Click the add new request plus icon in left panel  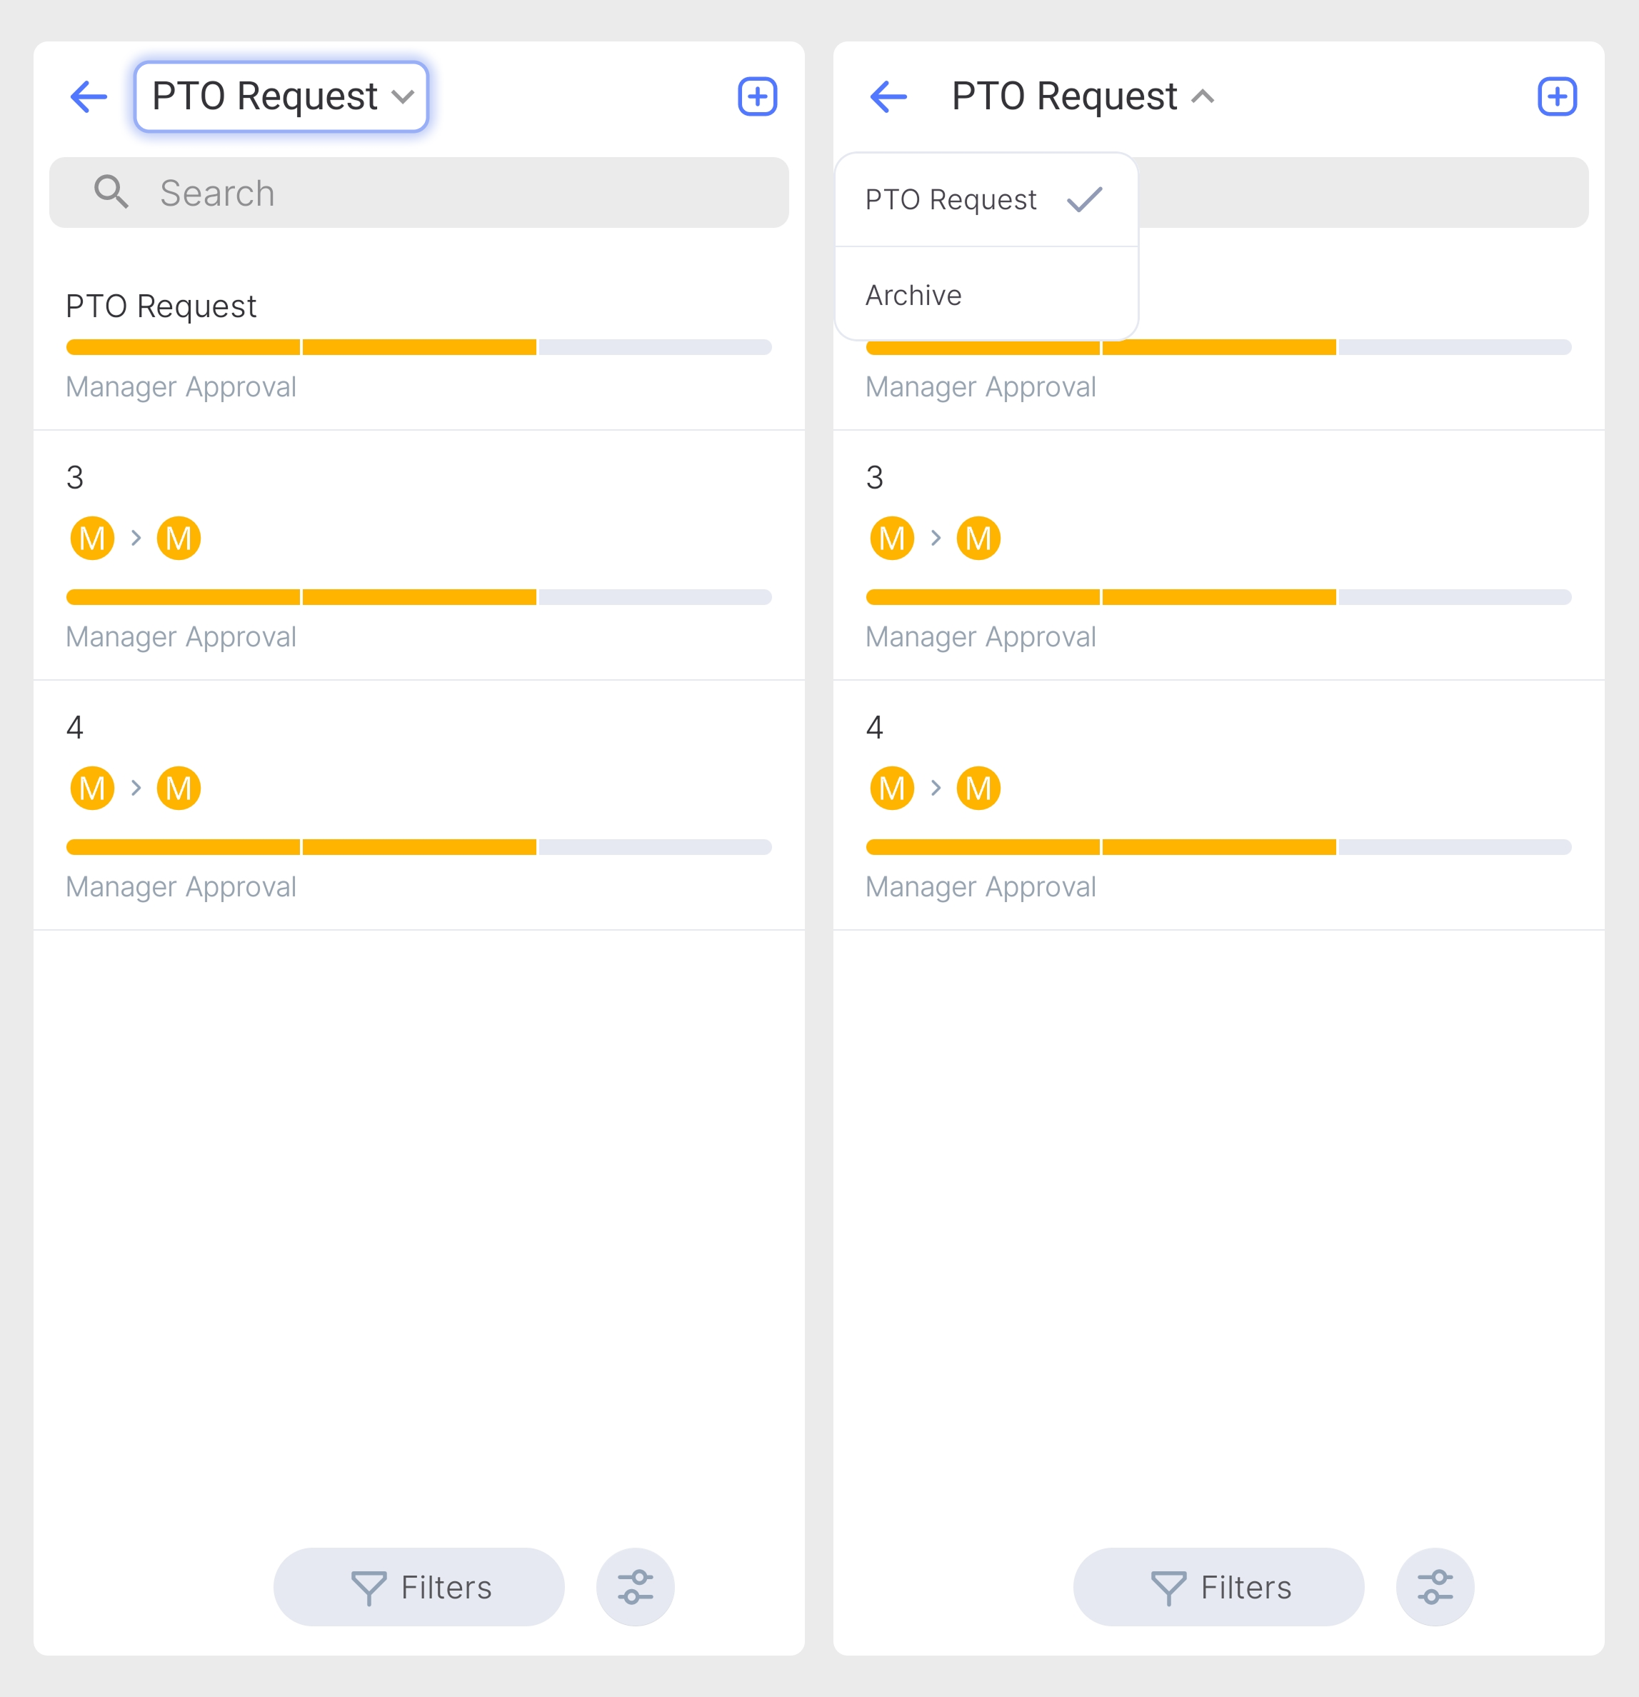point(757,96)
